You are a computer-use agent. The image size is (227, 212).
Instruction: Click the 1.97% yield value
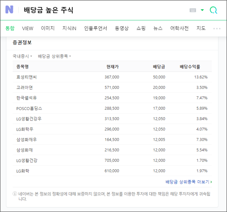point(202,171)
